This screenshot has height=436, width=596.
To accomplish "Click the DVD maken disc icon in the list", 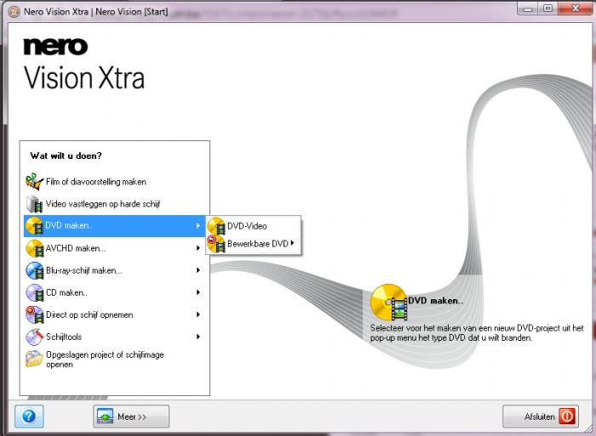I will [x=34, y=226].
